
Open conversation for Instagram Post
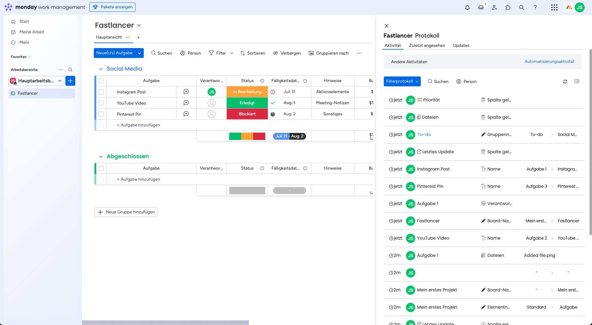(x=186, y=92)
